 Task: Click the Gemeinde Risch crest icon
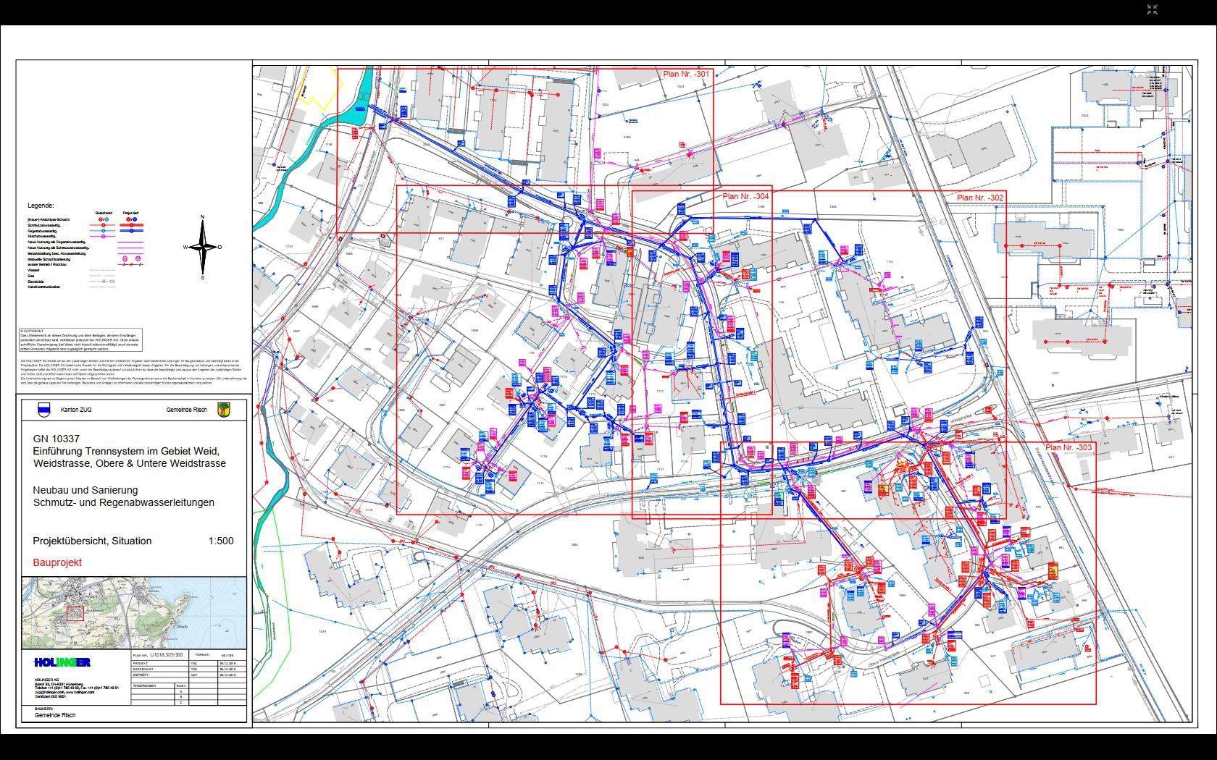click(x=224, y=410)
